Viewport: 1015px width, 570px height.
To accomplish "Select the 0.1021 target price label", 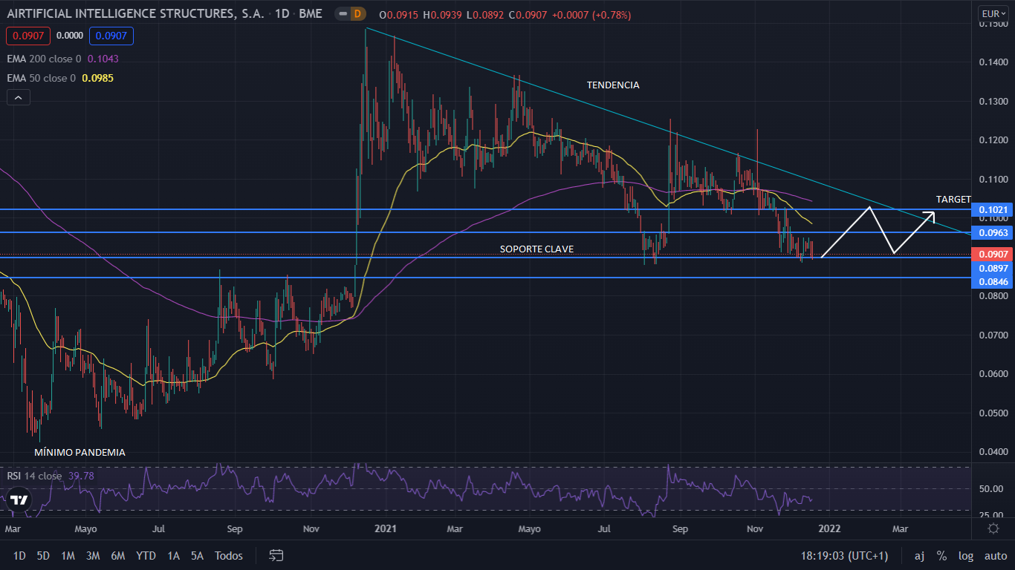I will coord(993,210).
